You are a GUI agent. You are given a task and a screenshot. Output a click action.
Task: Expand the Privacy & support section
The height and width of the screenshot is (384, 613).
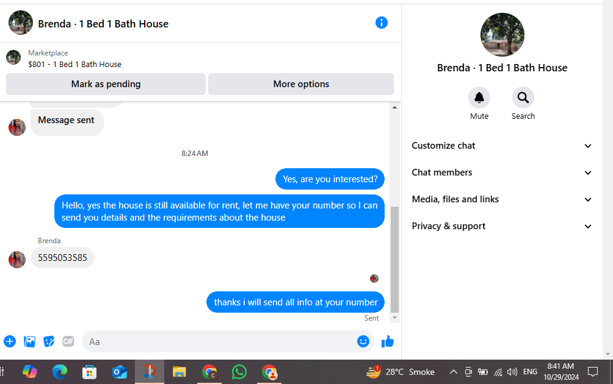502,226
